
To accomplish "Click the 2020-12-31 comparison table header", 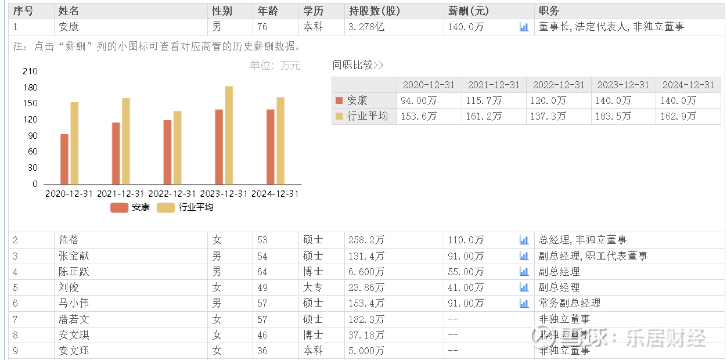I will point(429,85).
